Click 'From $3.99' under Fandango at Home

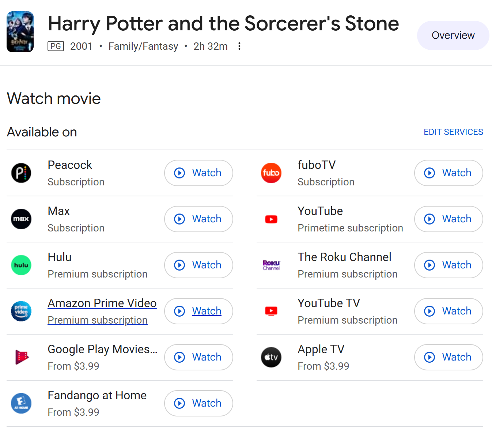pyautogui.click(x=73, y=412)
